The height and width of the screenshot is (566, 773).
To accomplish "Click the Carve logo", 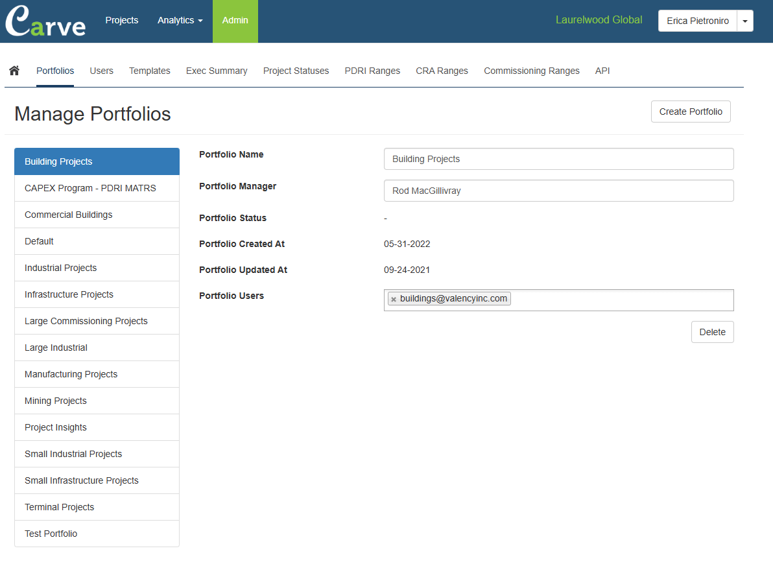I will (x=45, y=21).
